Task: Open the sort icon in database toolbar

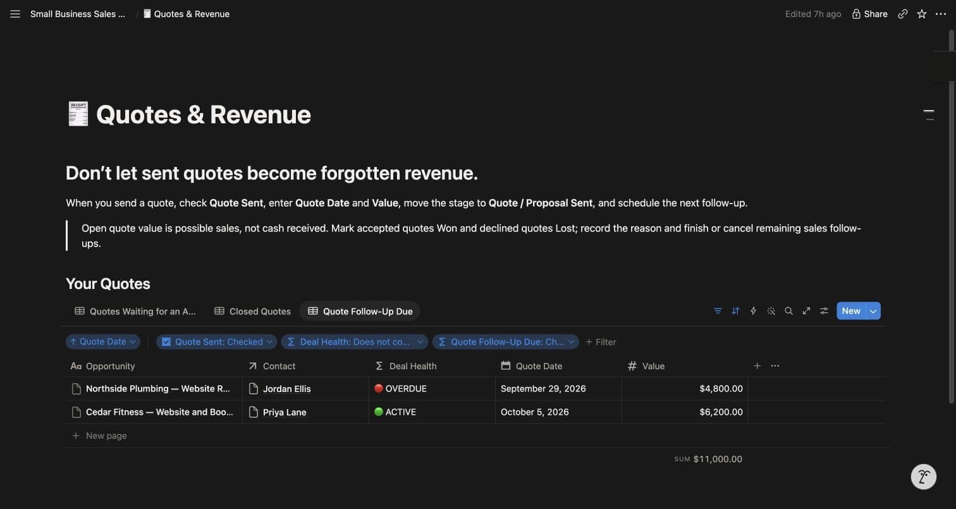Action: (x=735, y=311)
